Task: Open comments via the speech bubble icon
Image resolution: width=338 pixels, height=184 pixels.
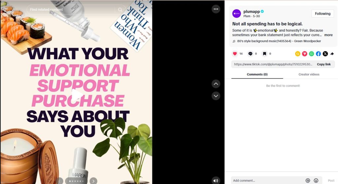Action: pyautogui.click(x=250, y=54)
